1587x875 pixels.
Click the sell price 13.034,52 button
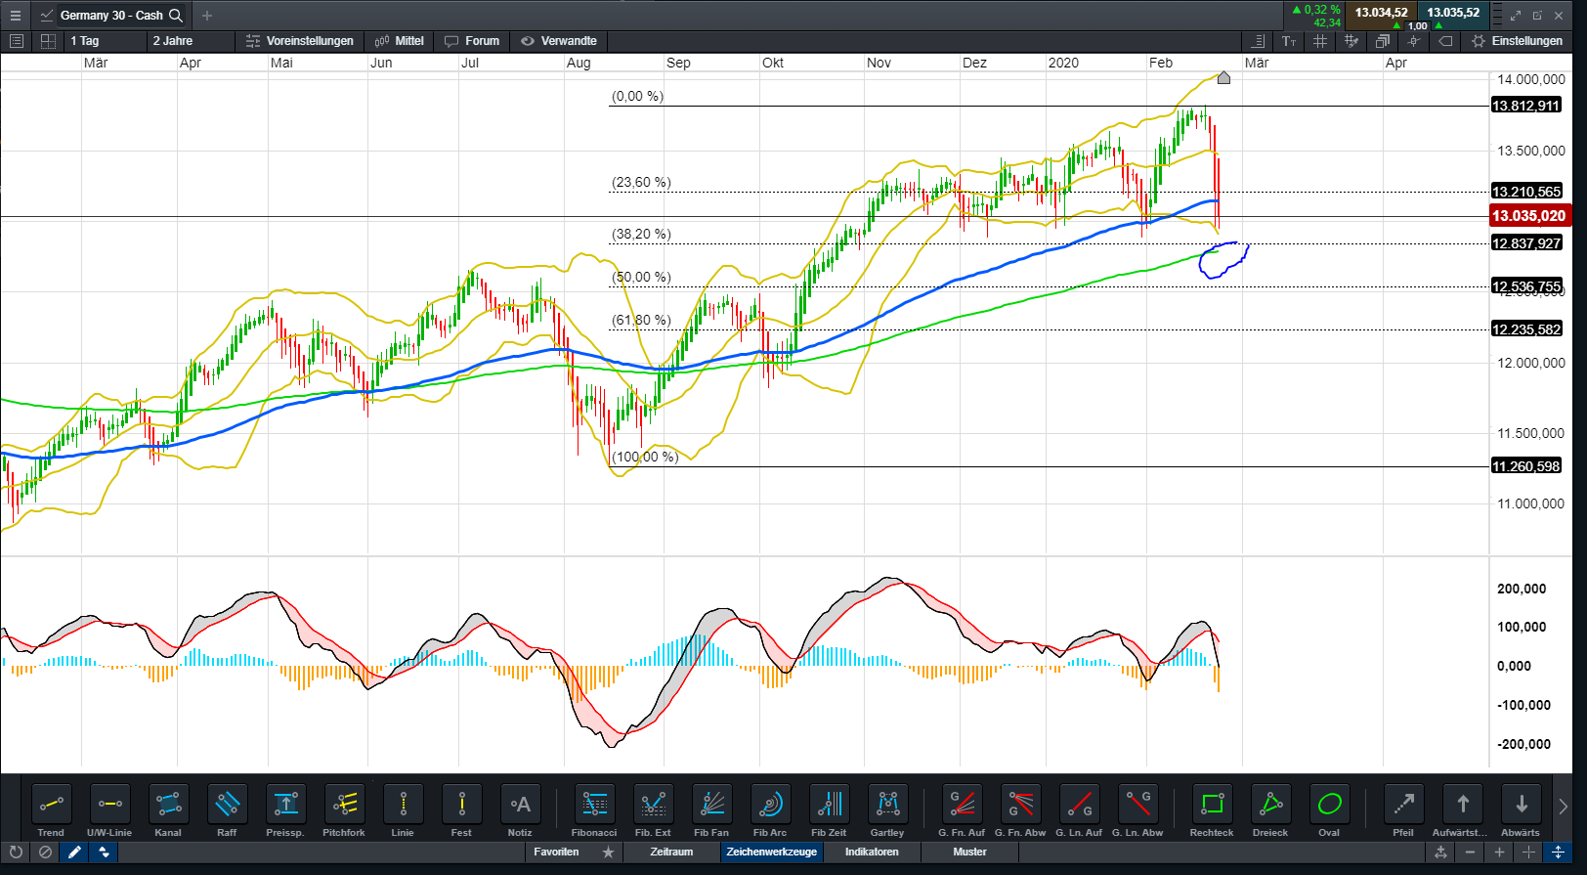tap(1381, 13)
